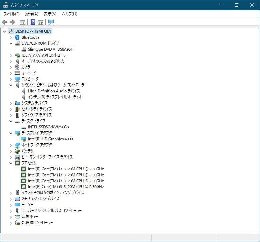Expand the 記憶域コントローラー category
This screenshot has height=242, width=260.
[11, 223]
